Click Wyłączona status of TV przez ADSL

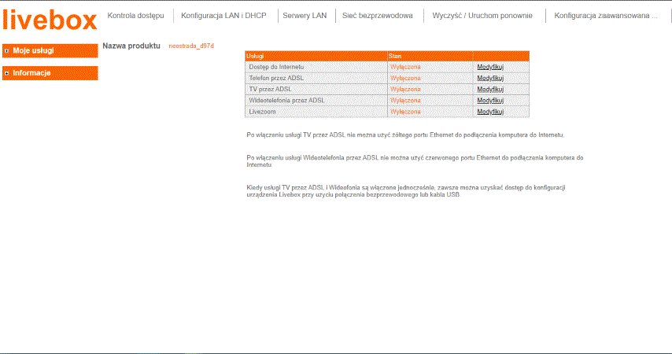pyautogui.click(x=405, y=89)
